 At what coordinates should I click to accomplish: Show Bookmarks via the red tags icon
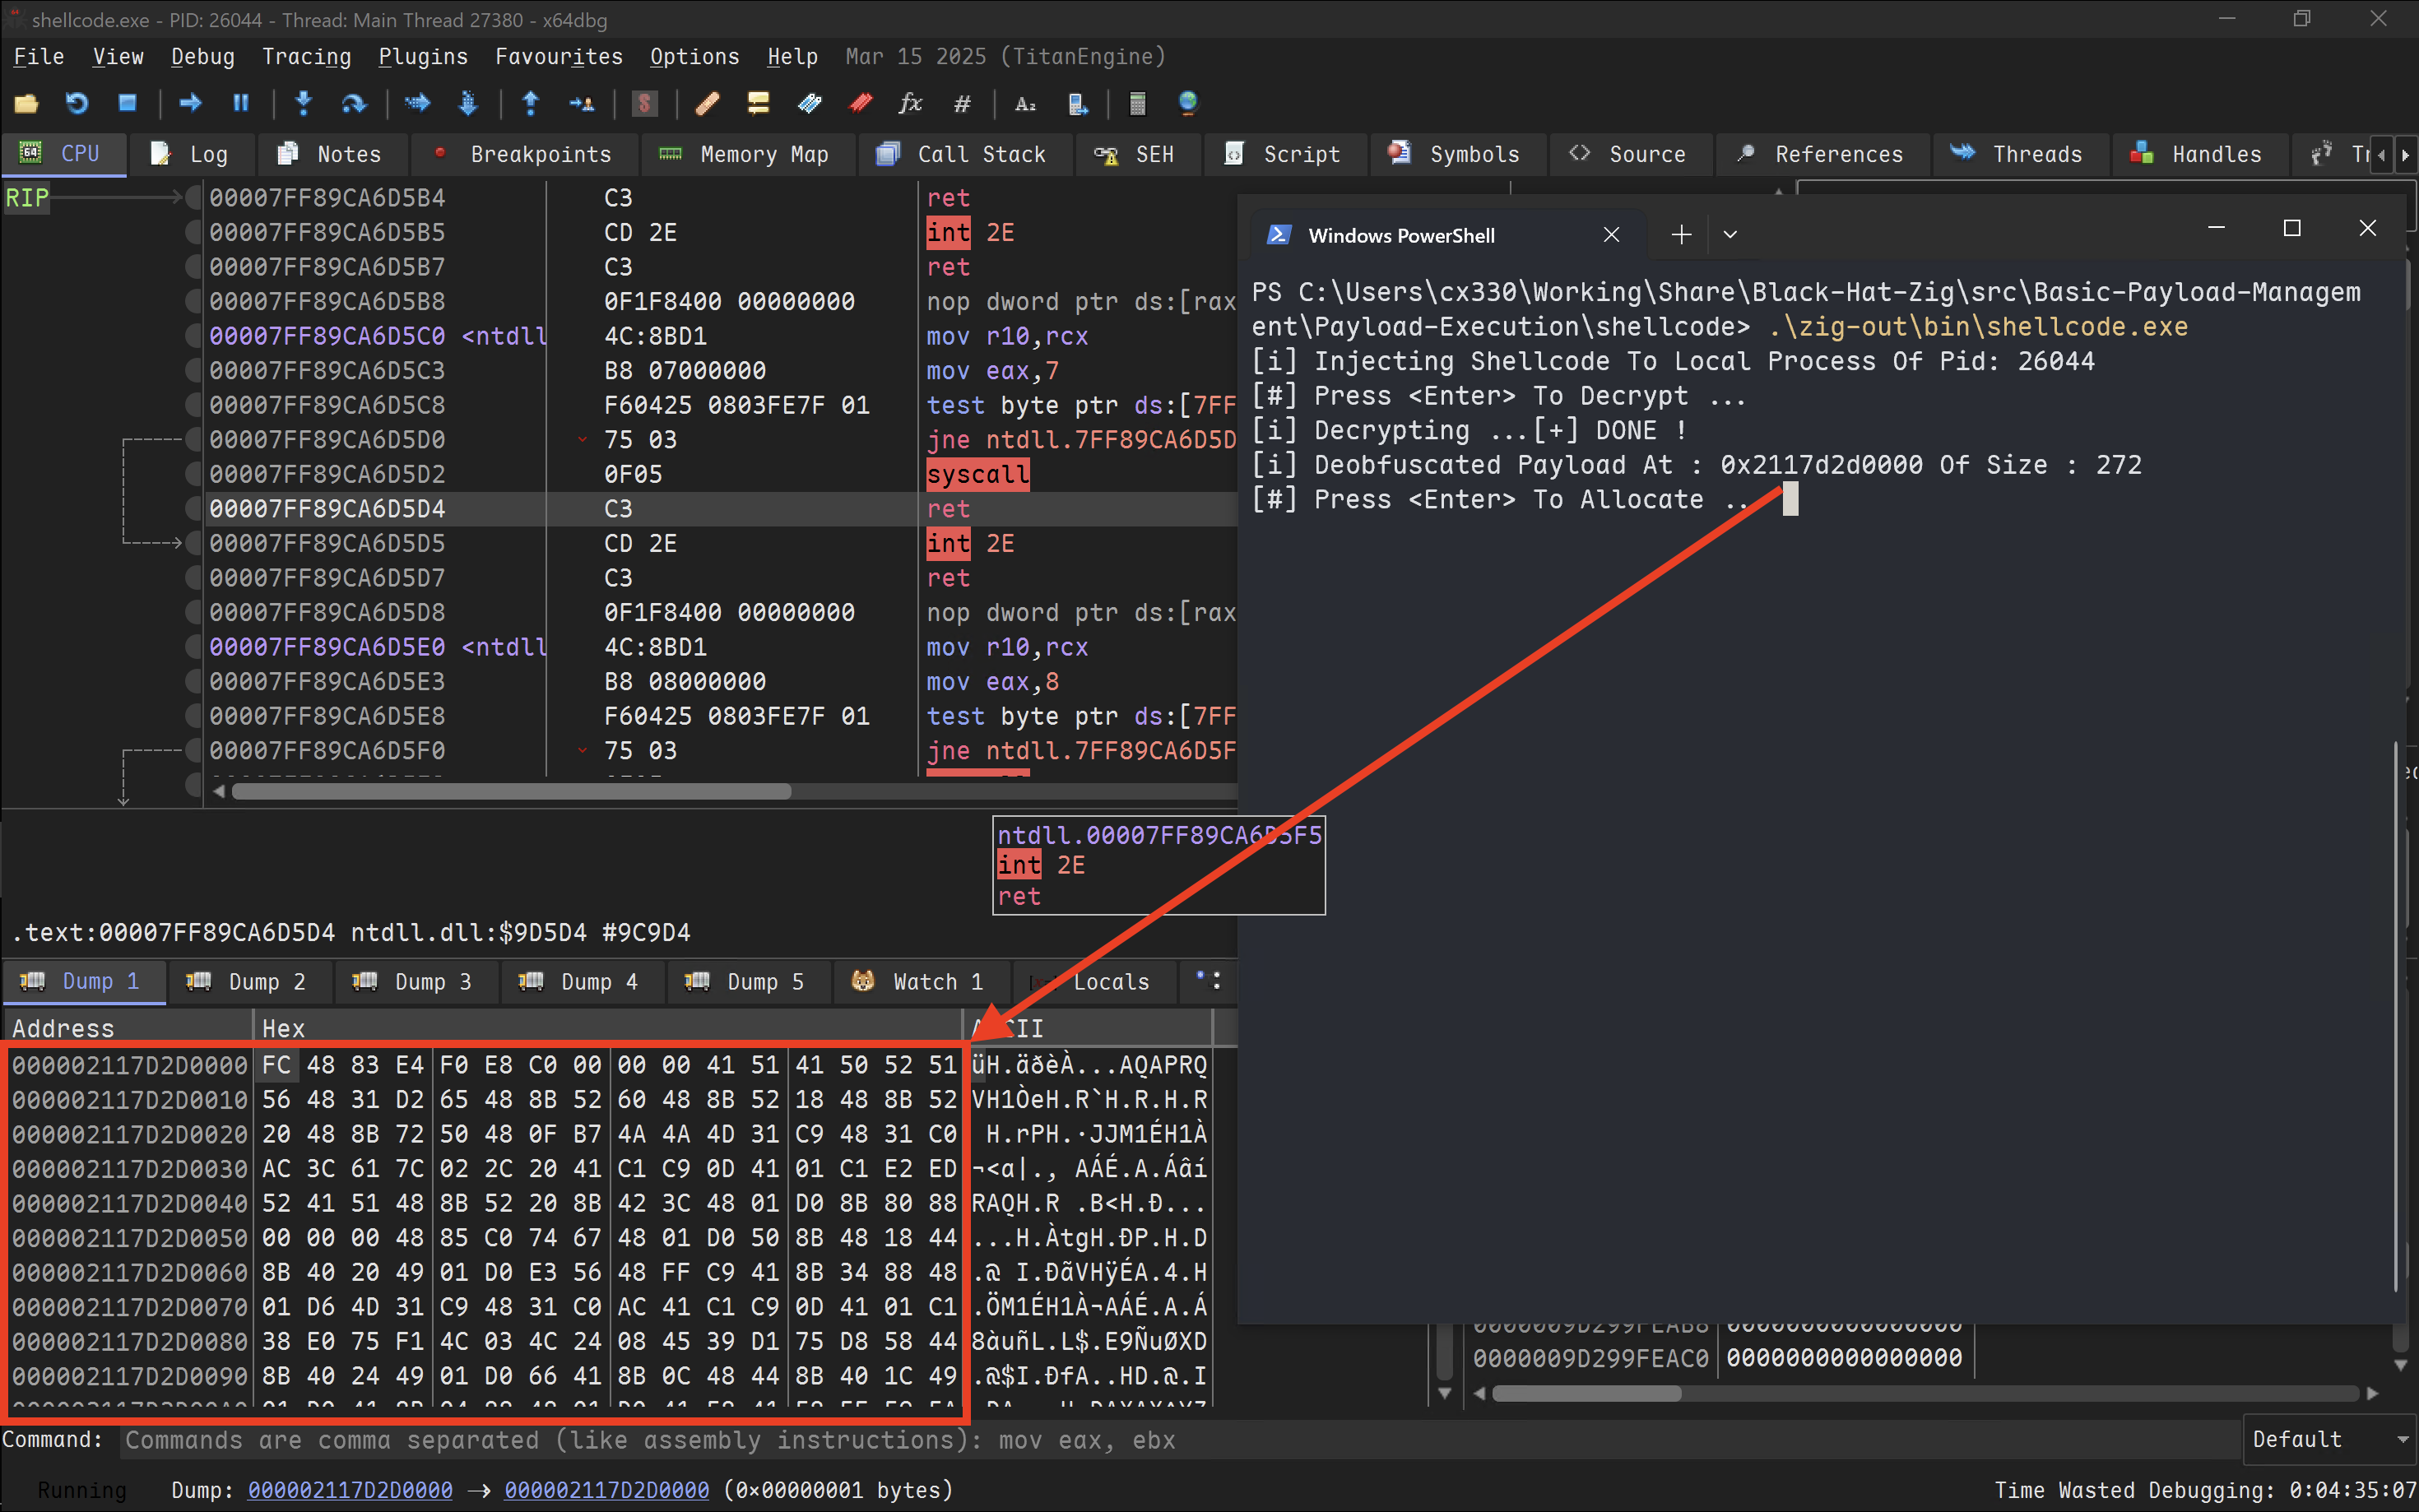(860, 103)
